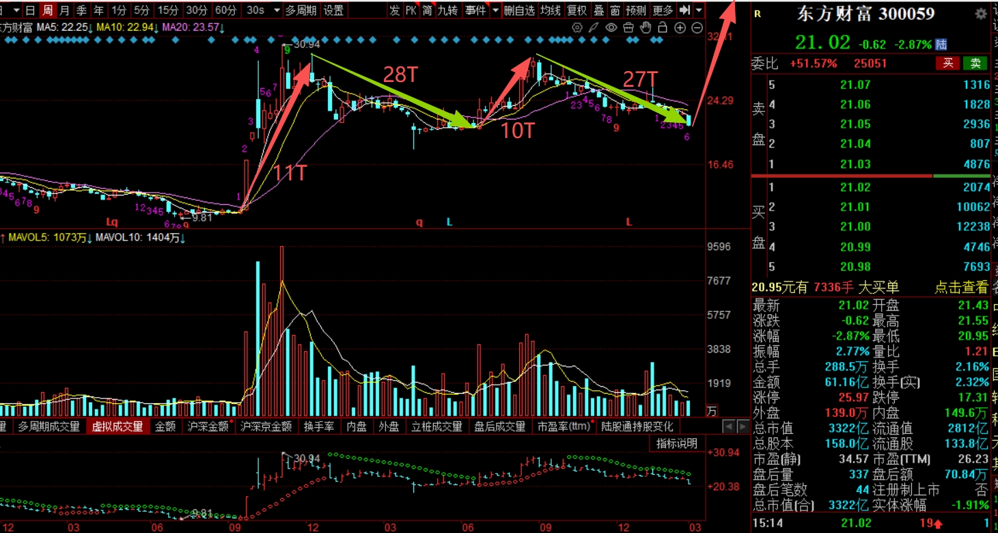Switch to the 换手率 indicator tab

(318, 426)
